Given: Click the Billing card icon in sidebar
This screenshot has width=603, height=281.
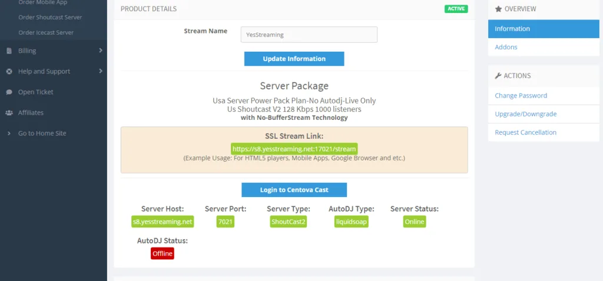Looking at the screenshot, I should [9, 51].
